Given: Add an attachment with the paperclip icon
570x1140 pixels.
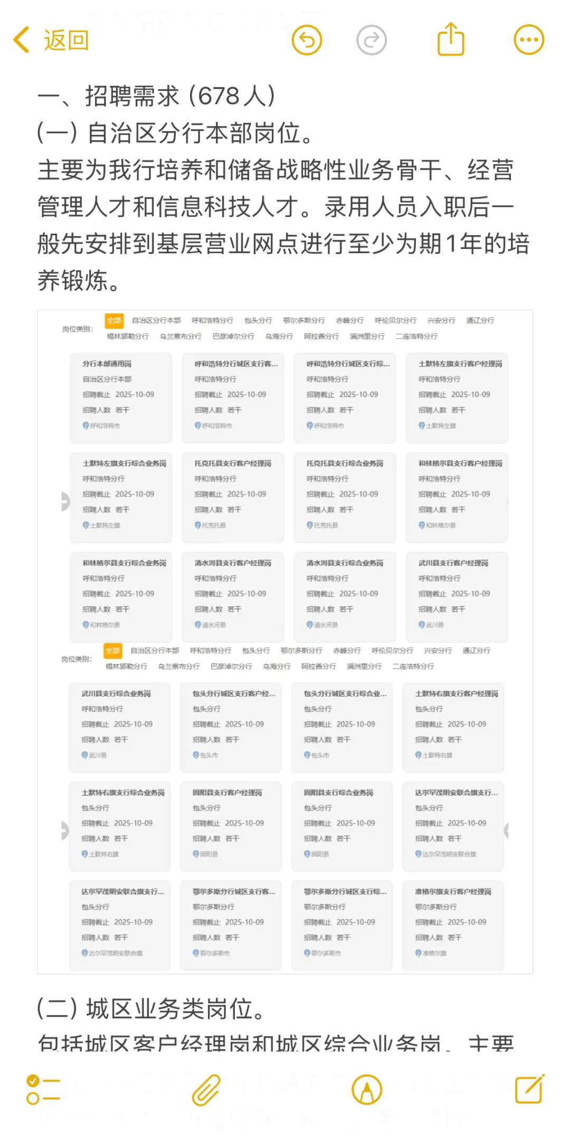Looking at the screenshot, I should coord(206,1090).
